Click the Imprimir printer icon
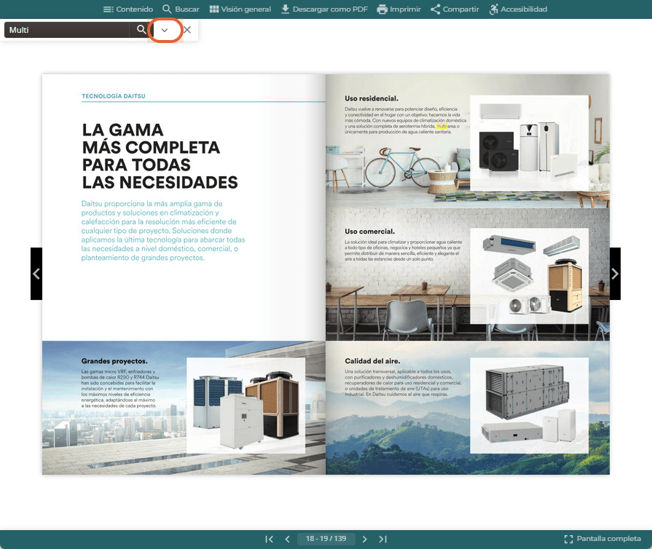 coord(382,9)
